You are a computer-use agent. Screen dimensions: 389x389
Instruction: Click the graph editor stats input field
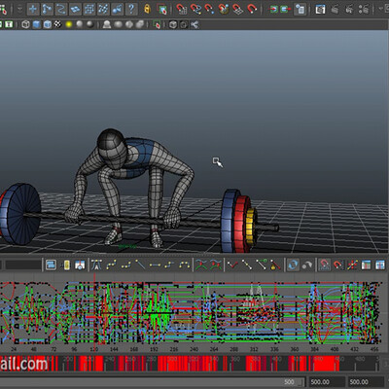pyautogui.click(x=23, y=265)
